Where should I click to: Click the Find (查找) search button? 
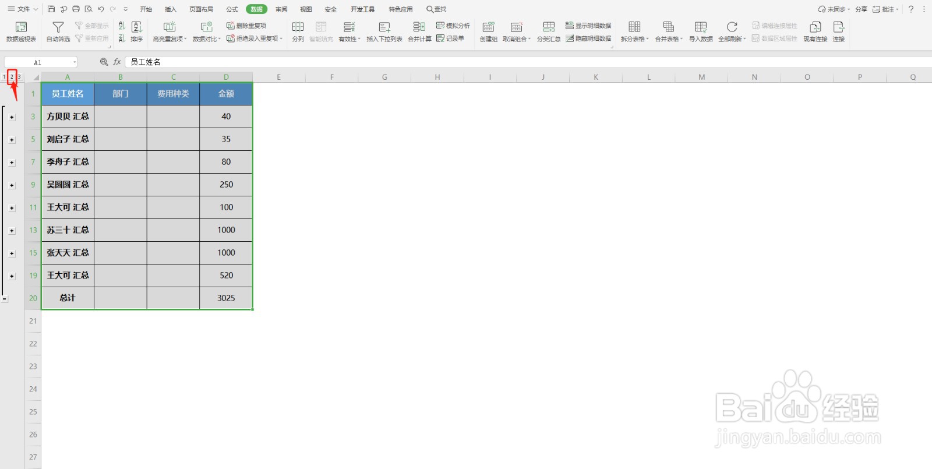point(436,9)
